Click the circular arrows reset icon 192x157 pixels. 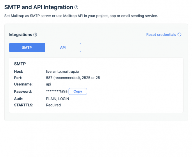(179, 35)
